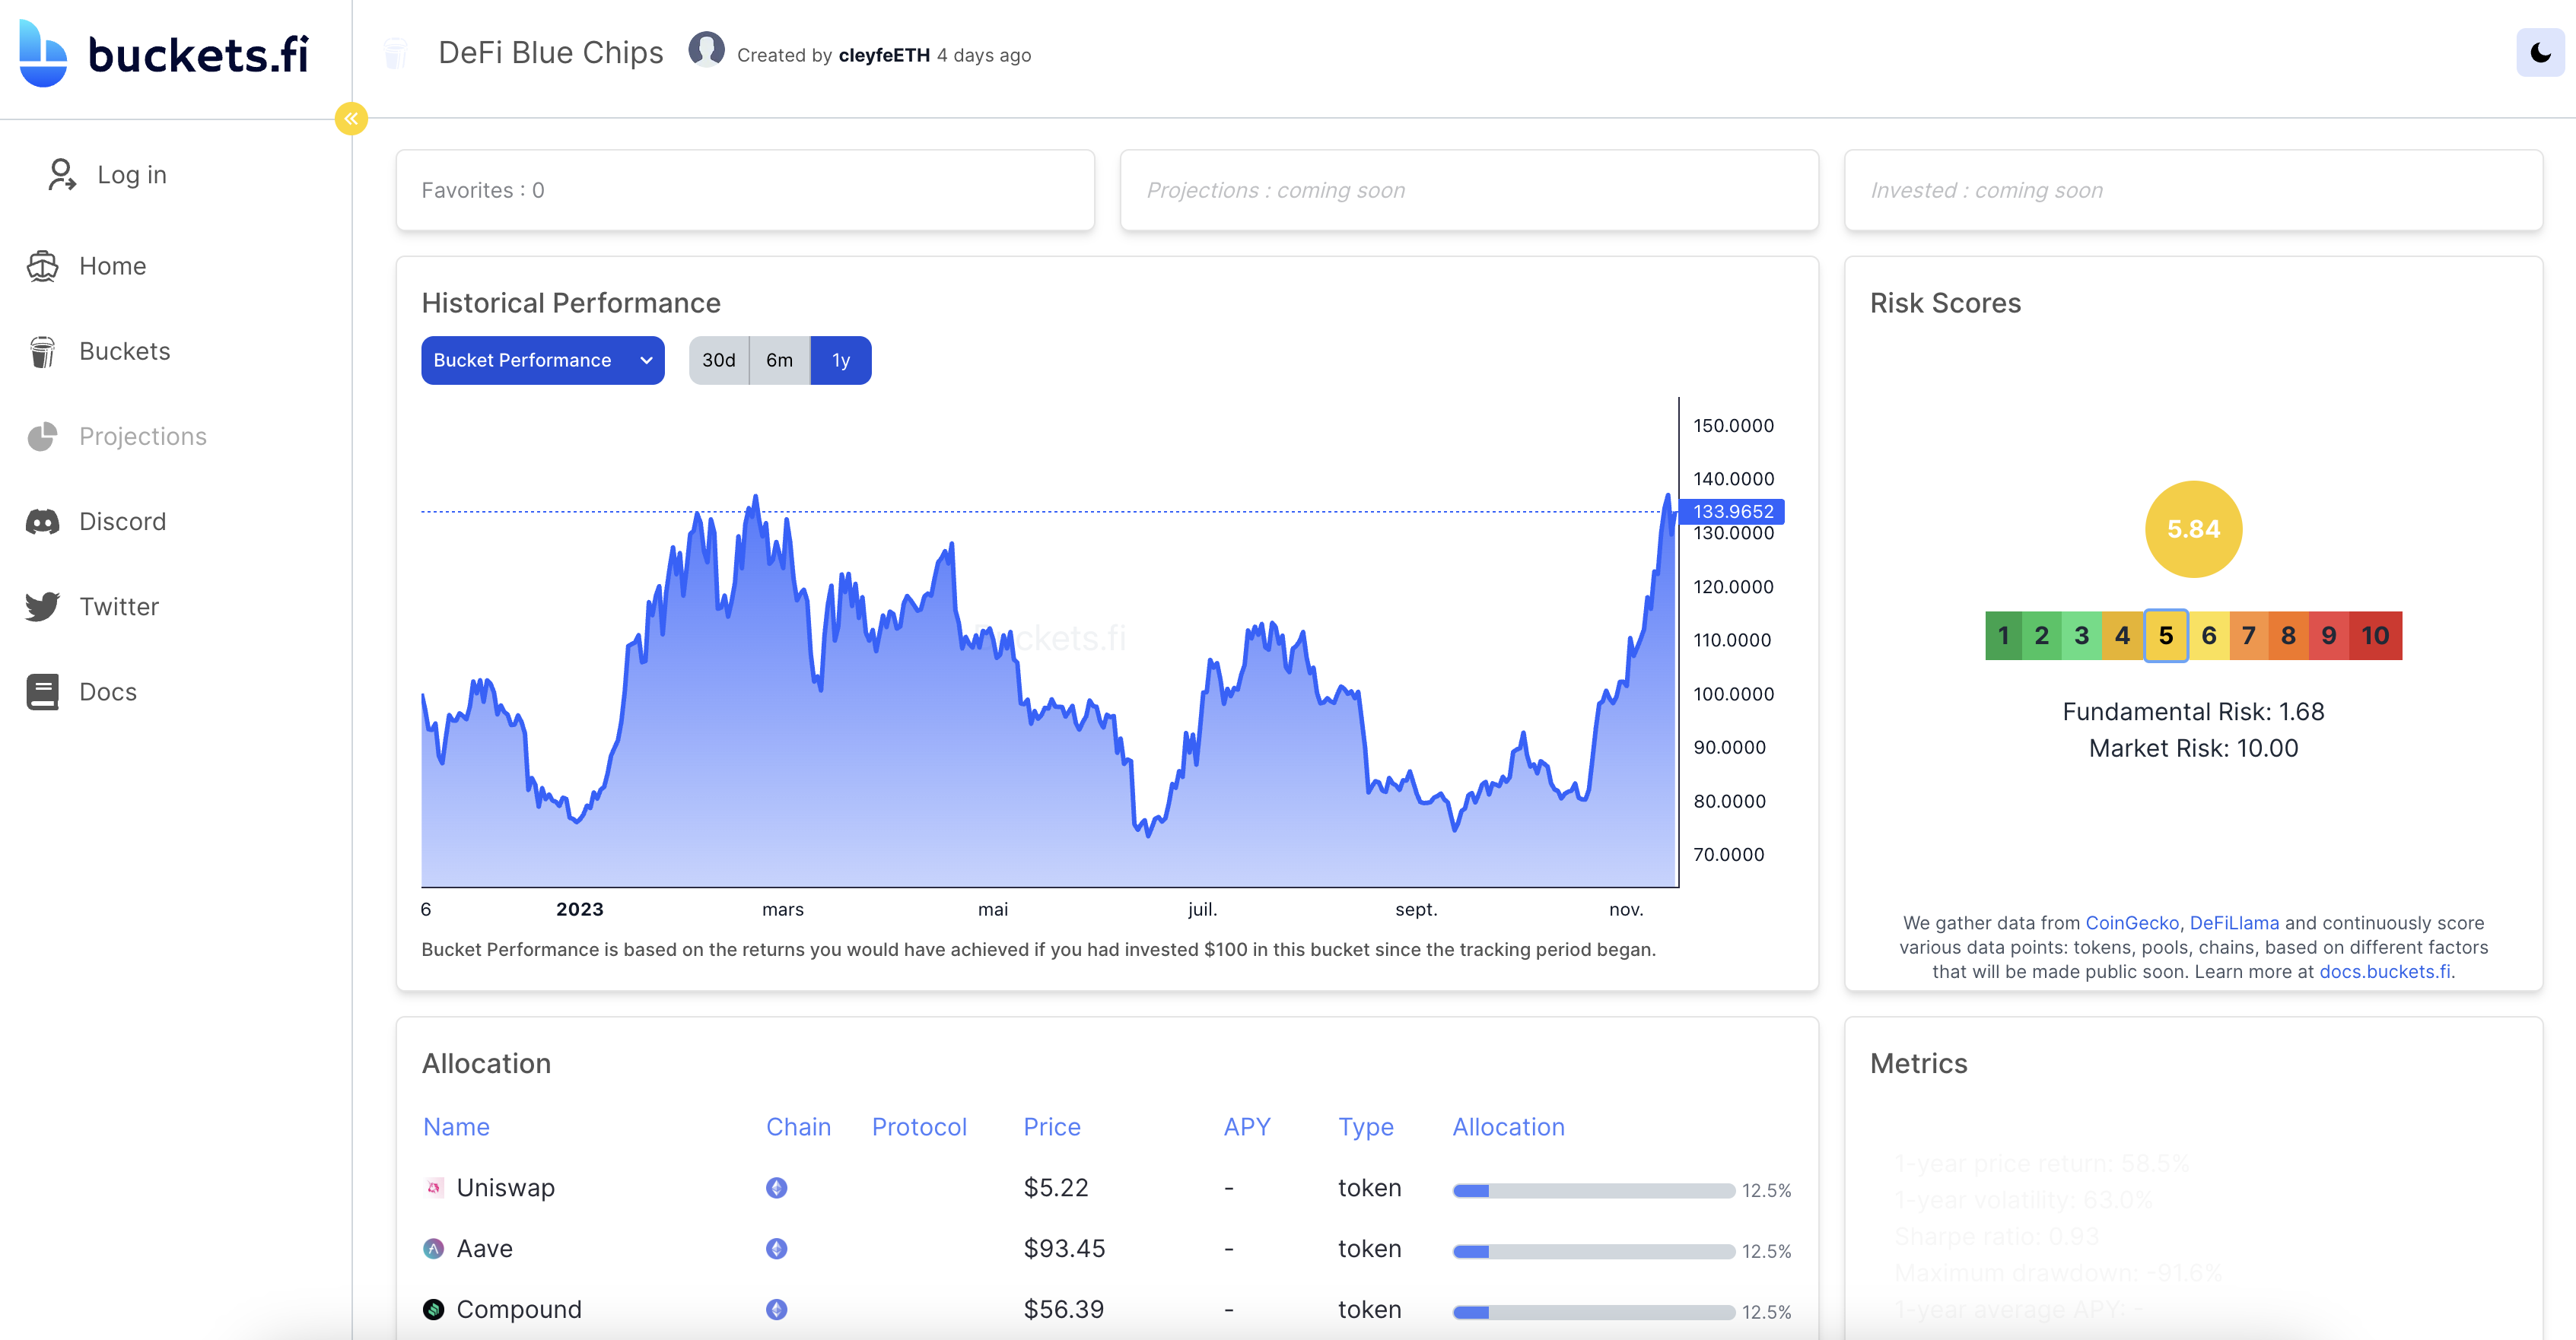The image size is (2576, 1340).
Task: Switch to the 30d performance tab
Action: coord(718,360)
